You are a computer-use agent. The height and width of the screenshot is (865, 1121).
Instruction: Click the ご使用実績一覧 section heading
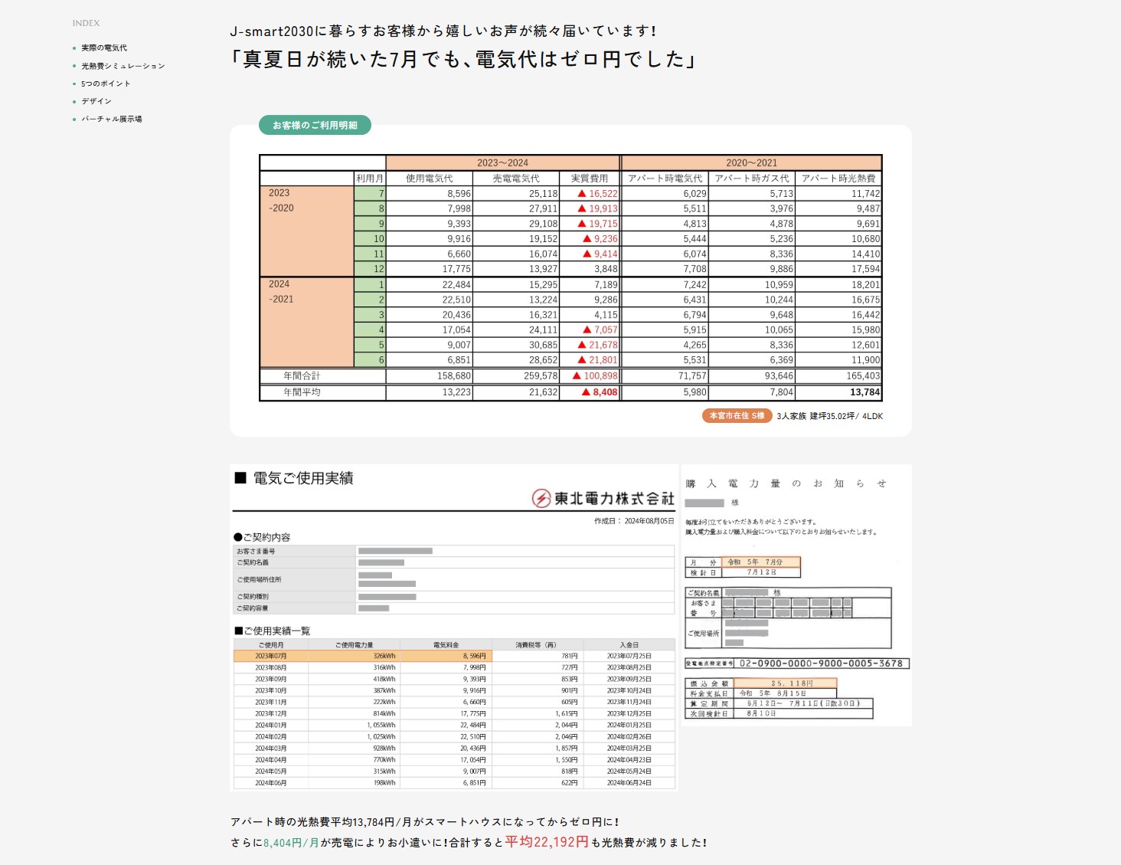[x=272, y=631]
